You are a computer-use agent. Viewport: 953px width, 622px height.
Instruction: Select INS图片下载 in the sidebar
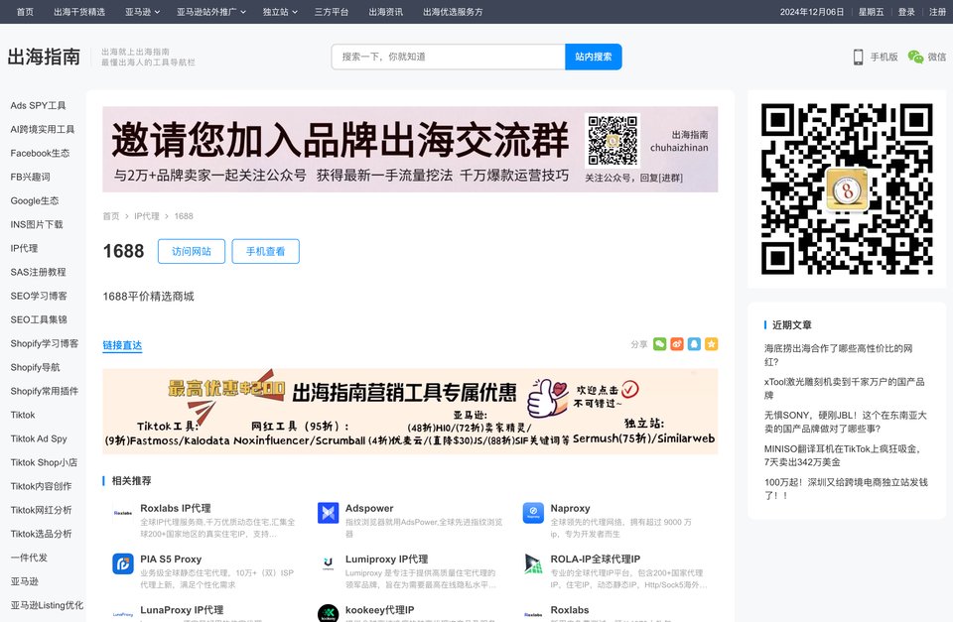tap(37, 225)
